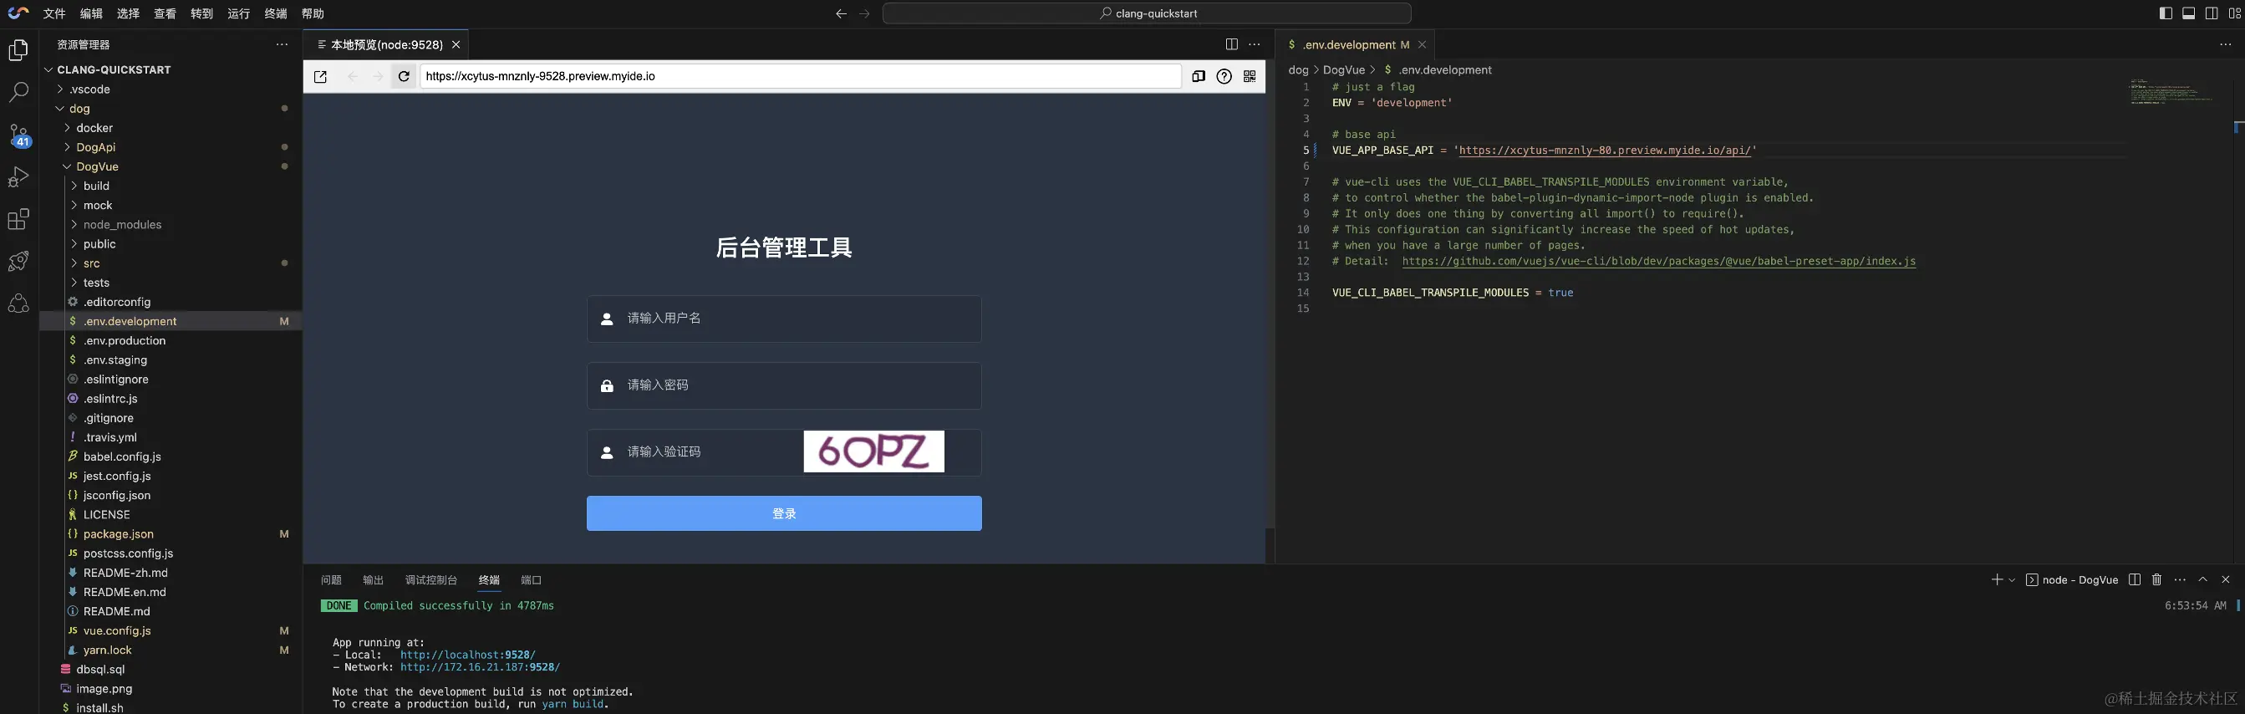The height and width of the screenshot is (714, 2245).
Task: Select node - DogVue terminal instance
Action: tap(2072, 579)
